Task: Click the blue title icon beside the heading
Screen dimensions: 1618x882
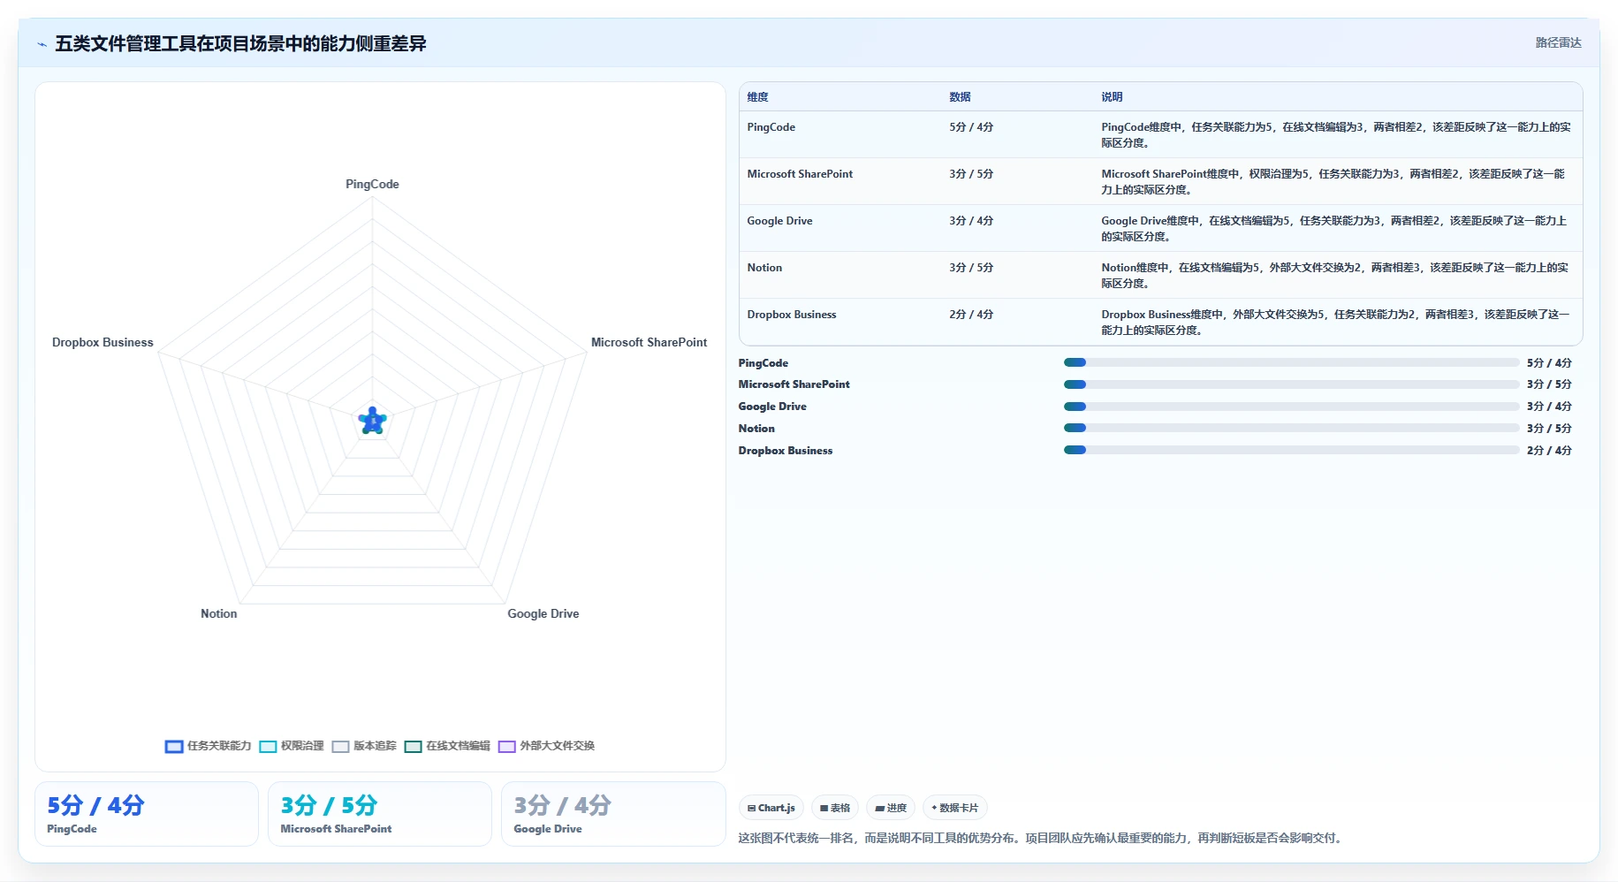Action: (42, 44)
